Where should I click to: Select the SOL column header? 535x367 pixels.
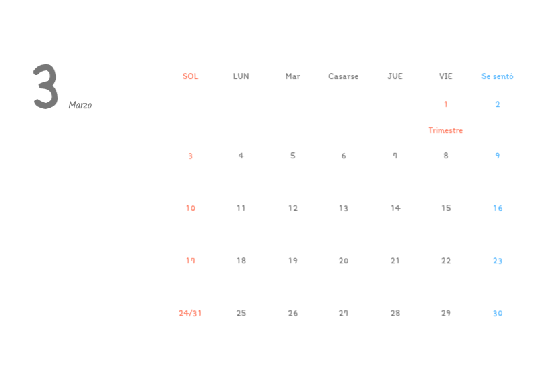click(x=190, y=76)
